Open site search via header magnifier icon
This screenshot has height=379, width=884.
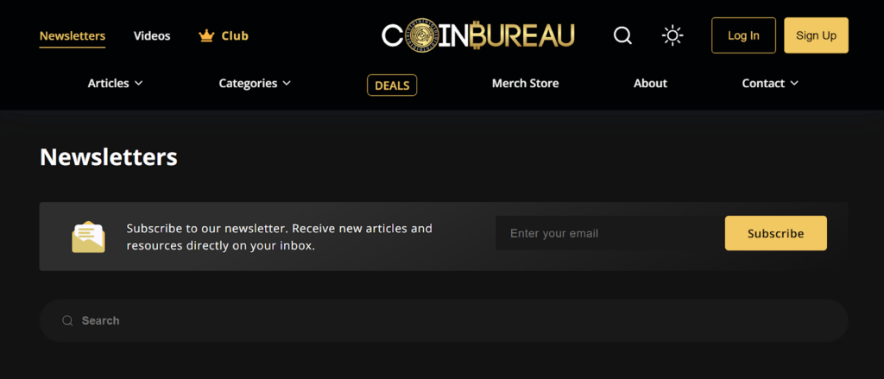pos(622,35)
